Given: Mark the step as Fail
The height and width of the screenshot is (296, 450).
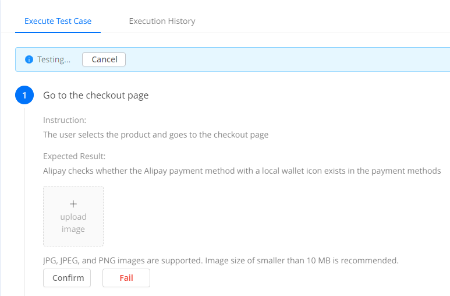Looking at the screenshot, I should (126, 278).
